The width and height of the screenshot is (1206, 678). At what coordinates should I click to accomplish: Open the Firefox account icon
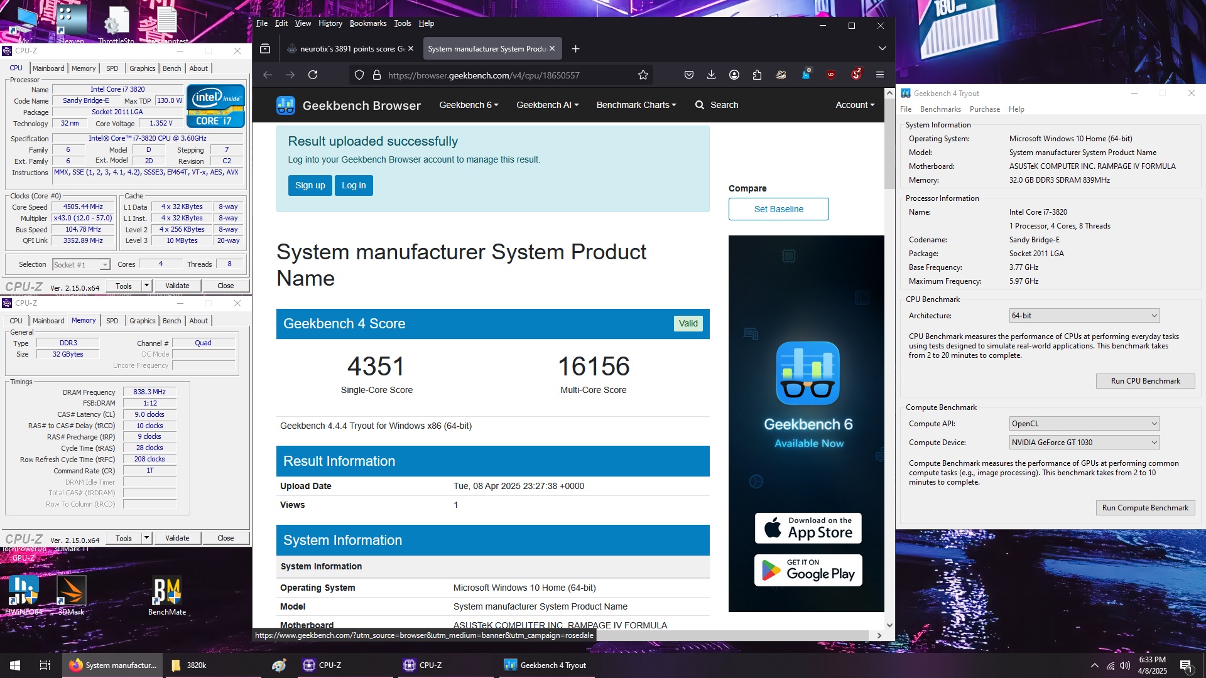(734, 75)
